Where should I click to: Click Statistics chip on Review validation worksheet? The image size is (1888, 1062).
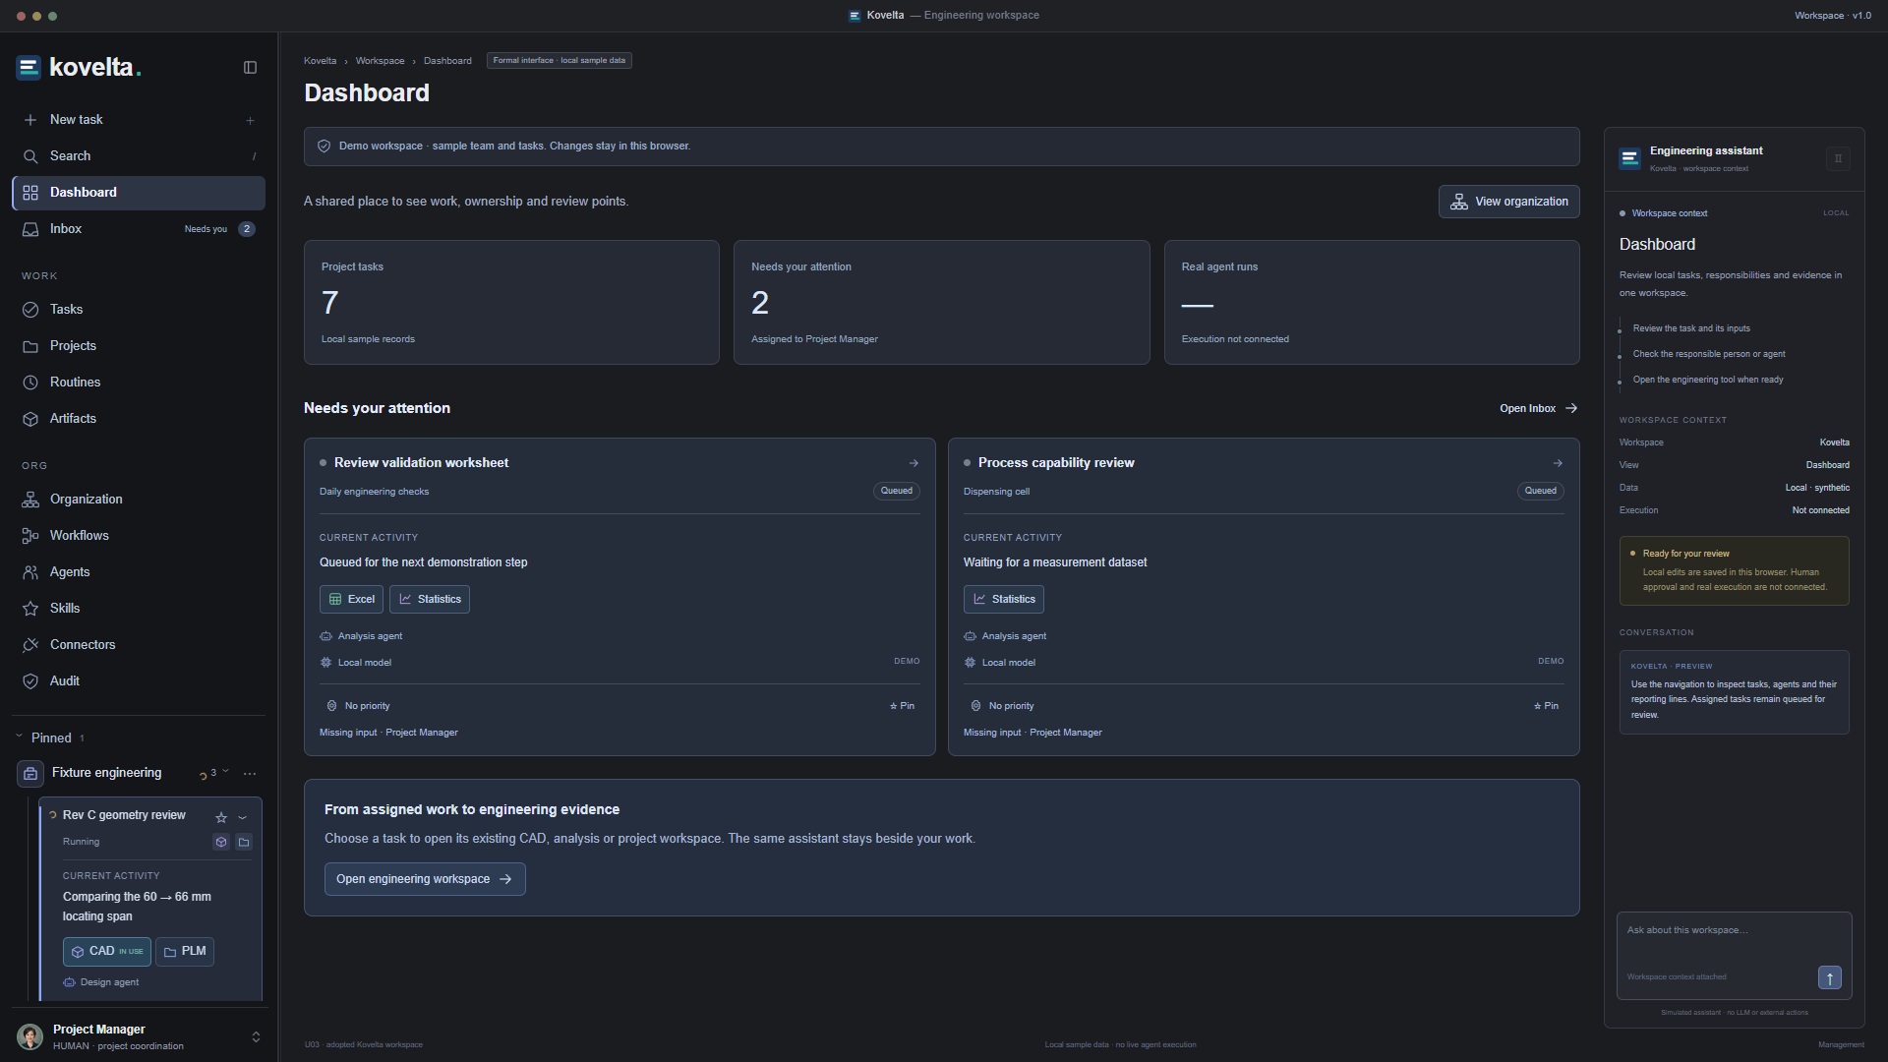tap(430, 600)
